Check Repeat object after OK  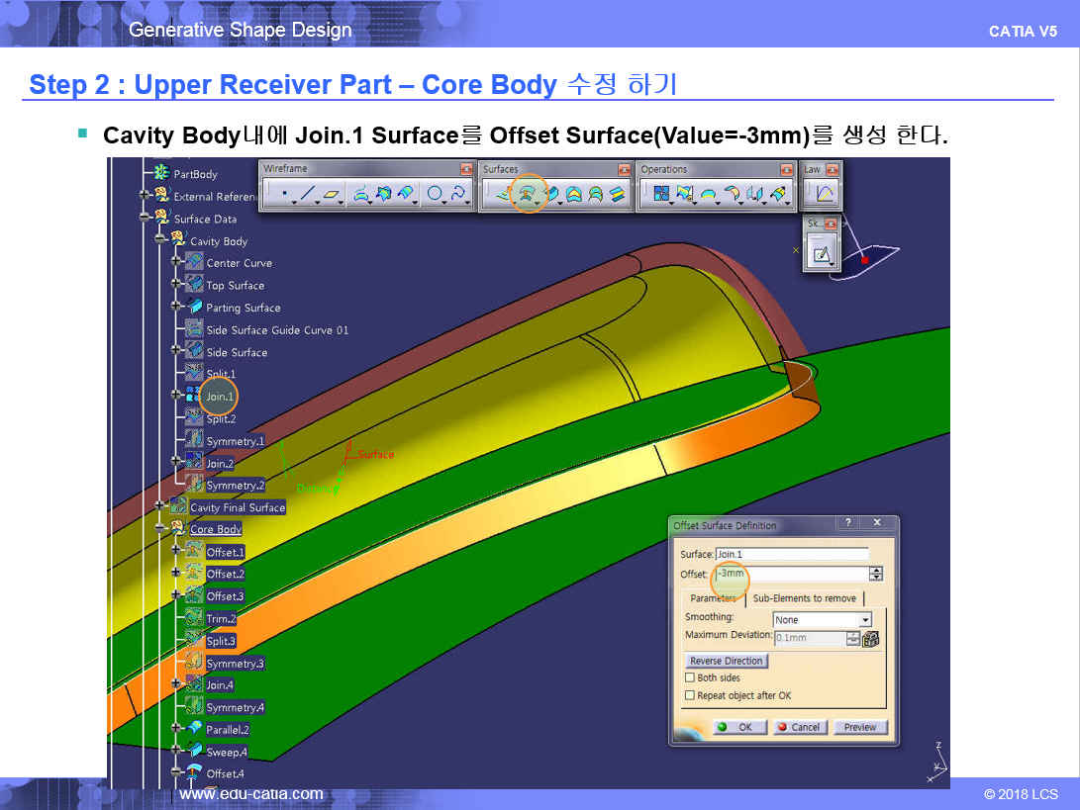(690, 696)
